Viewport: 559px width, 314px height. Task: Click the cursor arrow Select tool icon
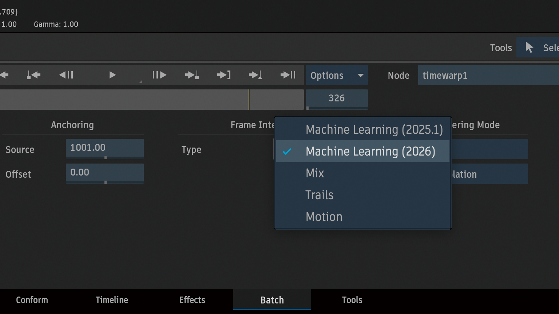coord(530,48)
